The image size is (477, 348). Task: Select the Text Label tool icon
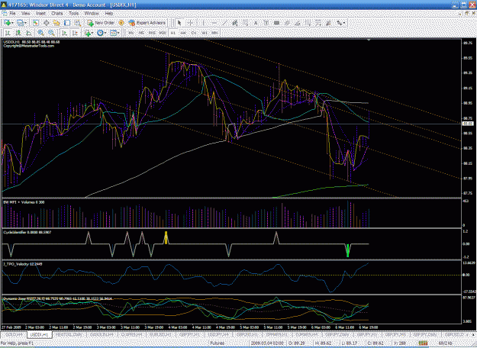[x=266, y=23]
